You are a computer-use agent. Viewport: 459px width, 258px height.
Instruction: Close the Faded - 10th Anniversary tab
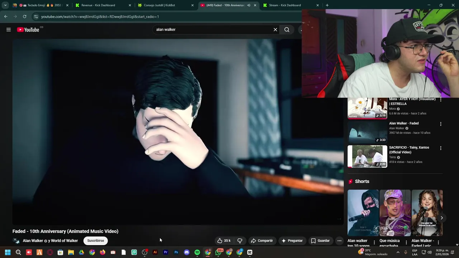pyautogui.click(x=255, y=5)
